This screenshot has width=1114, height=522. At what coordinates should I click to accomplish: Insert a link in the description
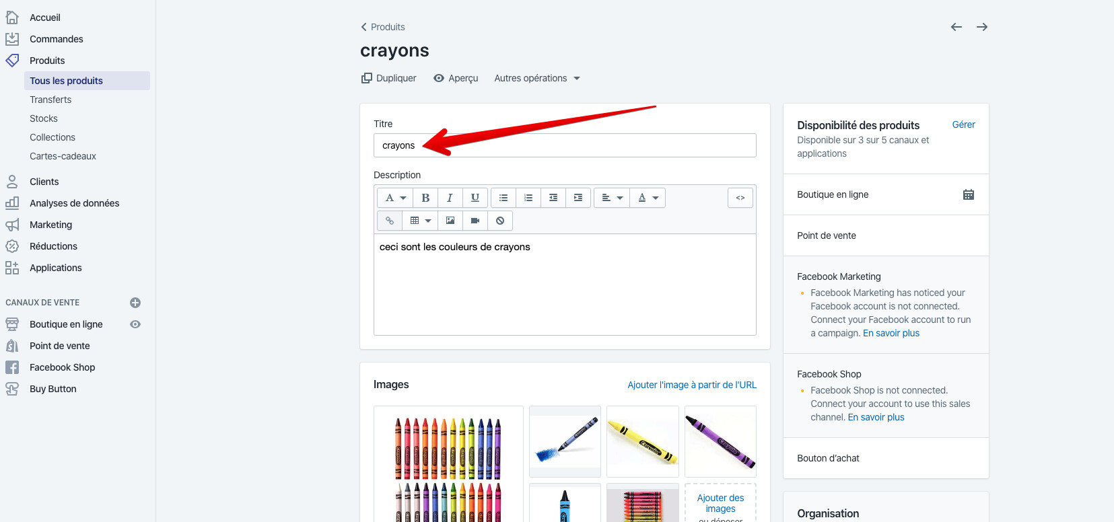[390, 221]
